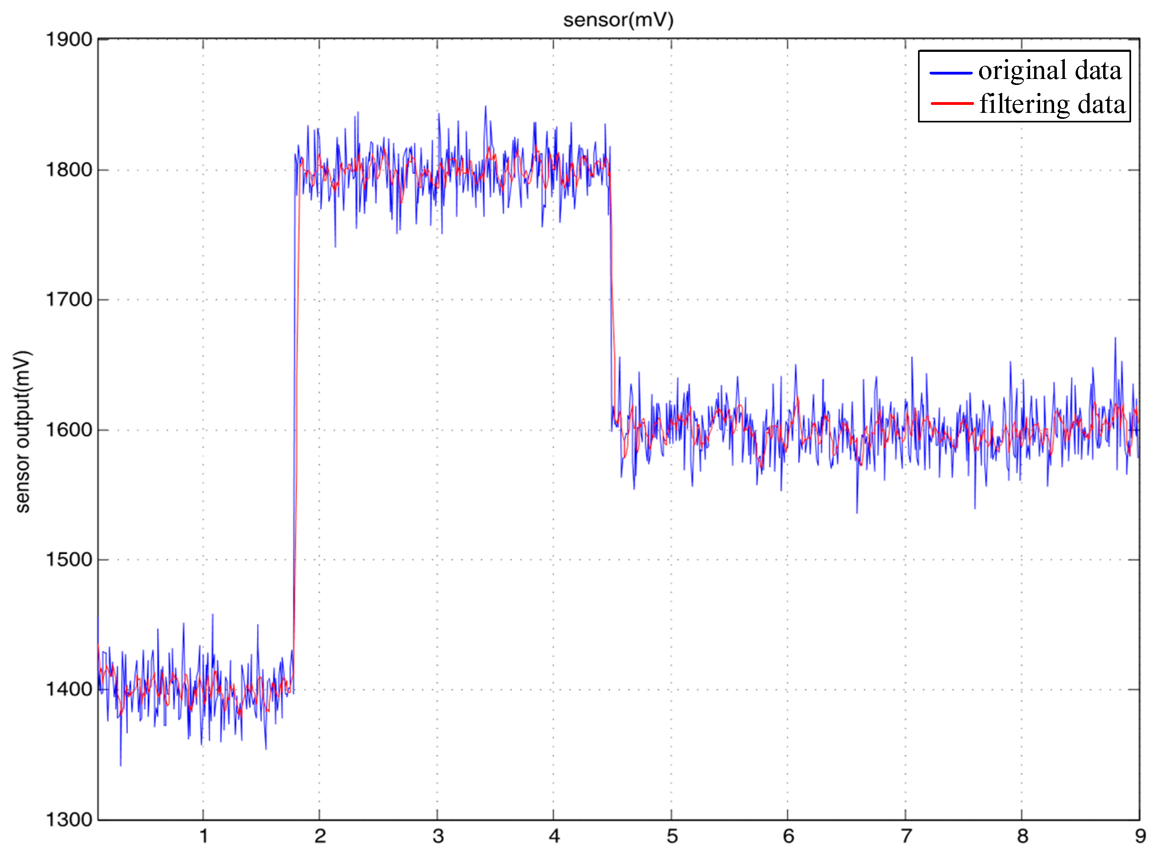This screenshot has height=865, width=1157.
Task: Click the 1800 y-axis tick label
Action: tap(69, 170)
